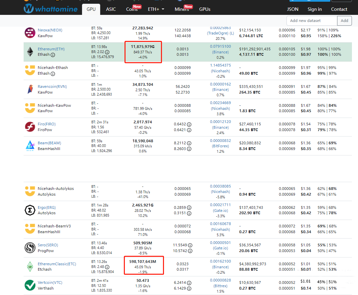Expand the ETH+ dropdown menu
This screenshot has height=295, width=358.
pyautogui.click(x=156, y=9)
